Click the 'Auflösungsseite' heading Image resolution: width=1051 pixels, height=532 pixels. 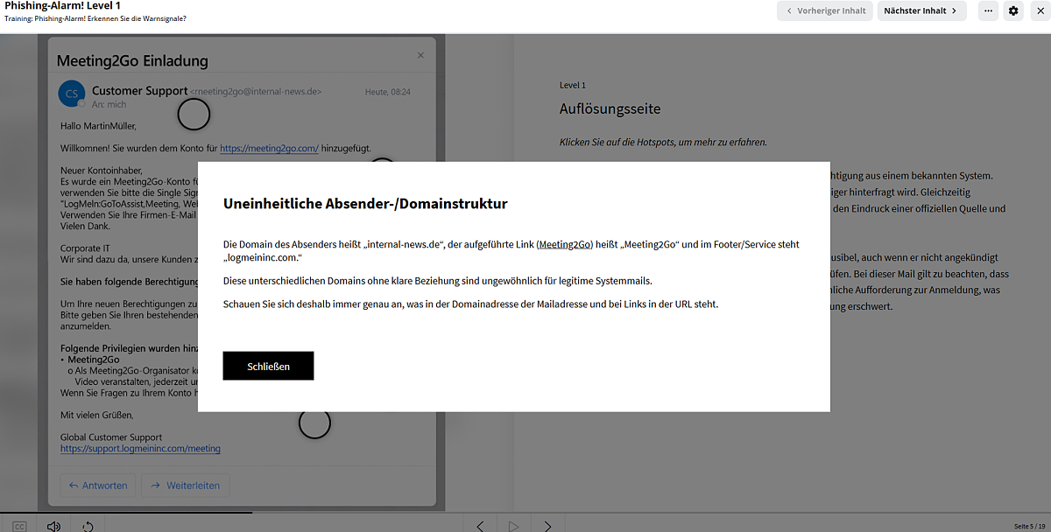pos(610,109)
